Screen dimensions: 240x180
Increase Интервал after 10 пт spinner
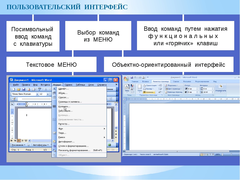point(212,91)
